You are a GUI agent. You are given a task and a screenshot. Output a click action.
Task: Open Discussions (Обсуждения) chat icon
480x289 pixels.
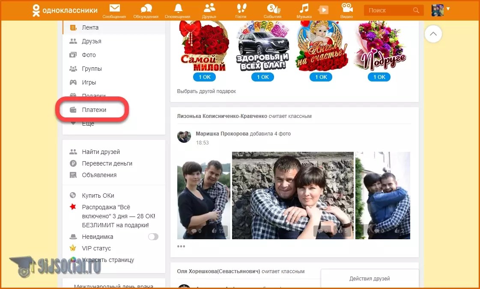pos(146,9)
